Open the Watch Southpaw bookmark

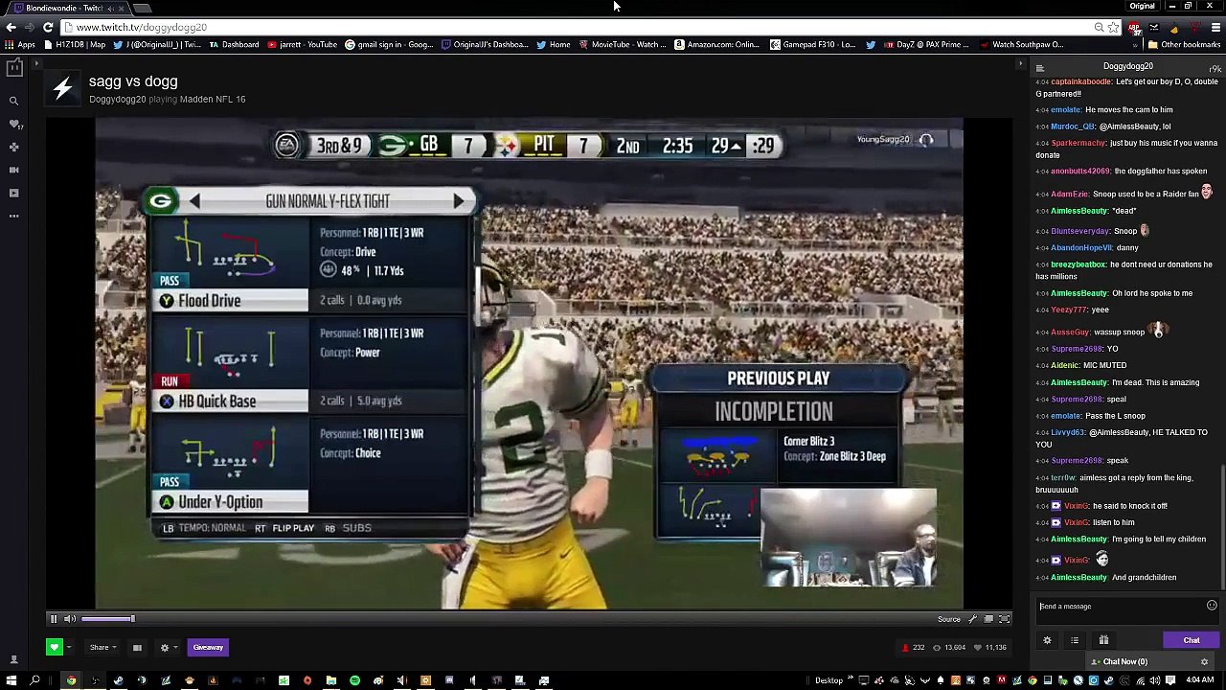[1021, 44]
